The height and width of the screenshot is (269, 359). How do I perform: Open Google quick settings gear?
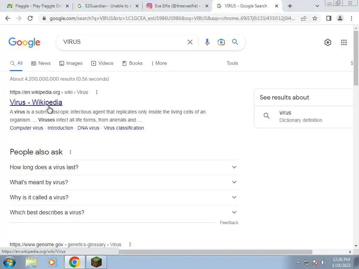tap(328, 42)
